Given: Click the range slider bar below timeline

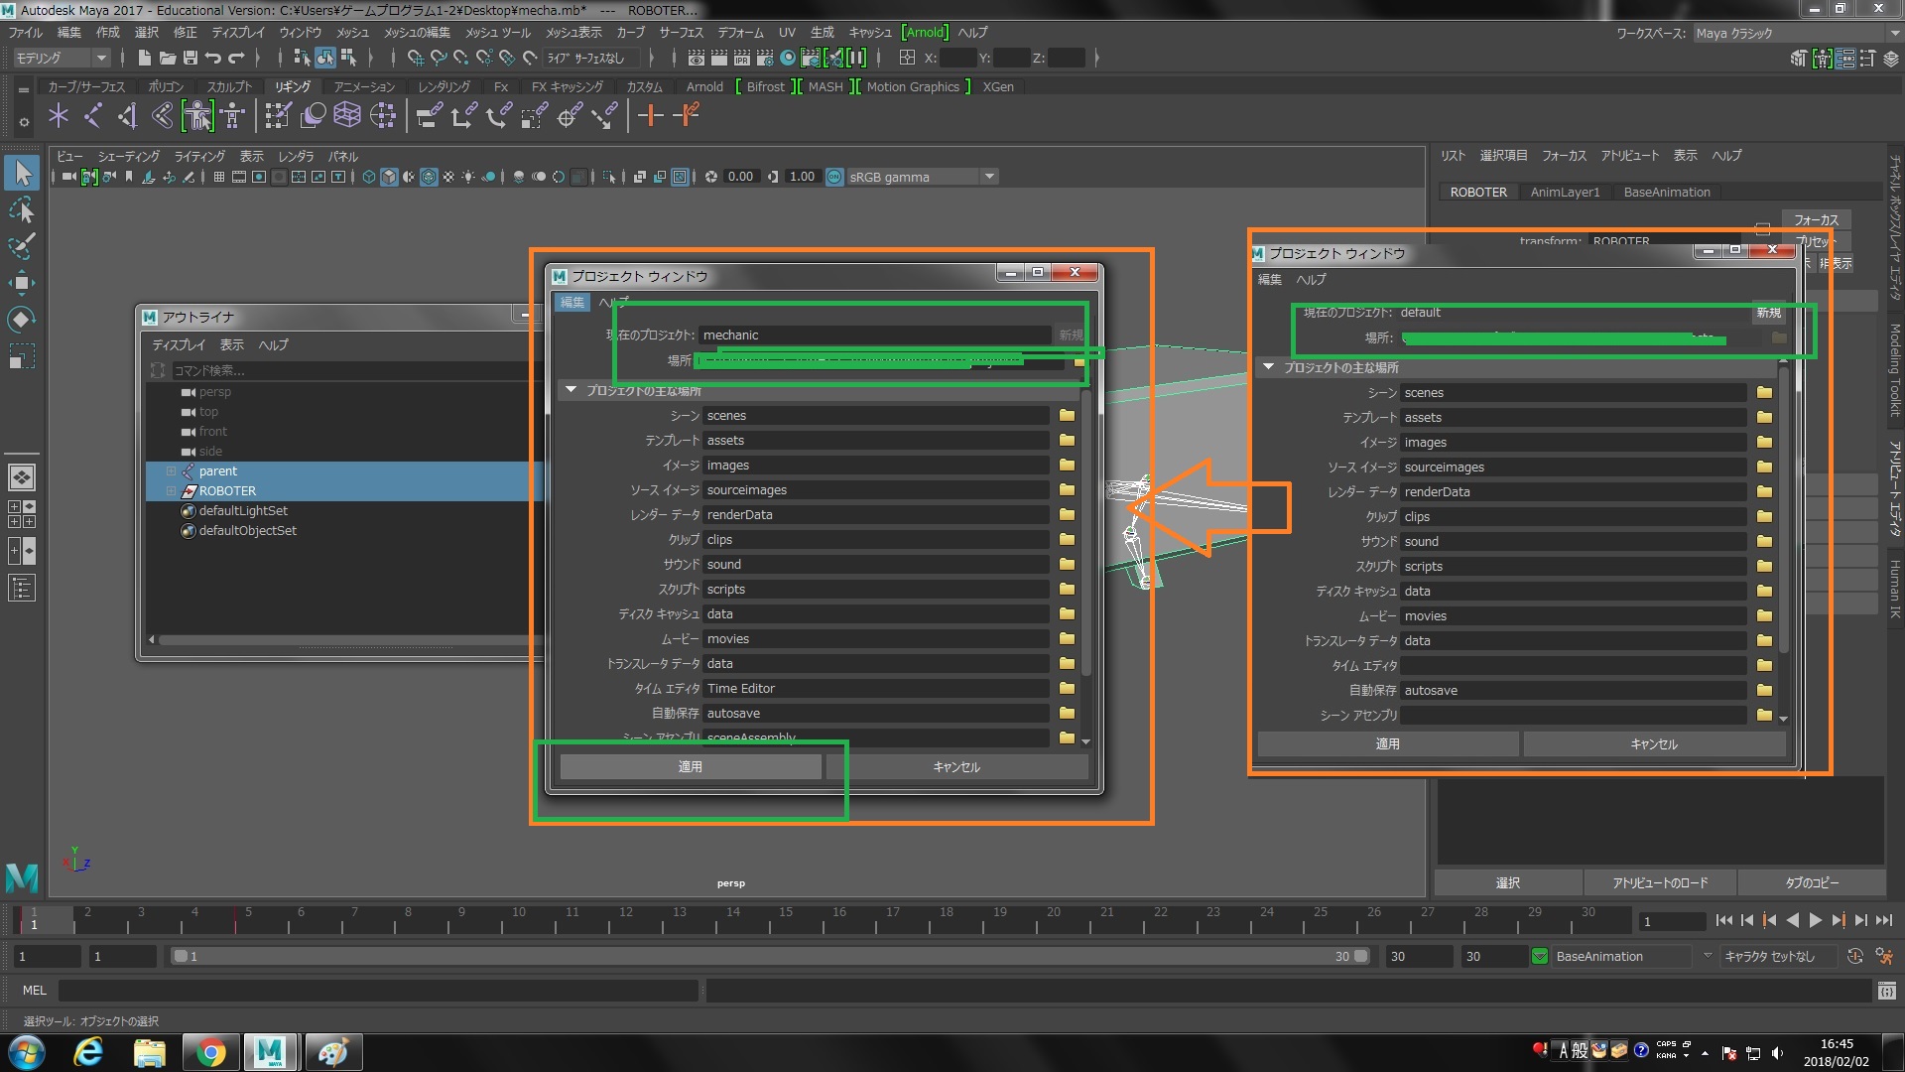Looking at the screenshot, I should (x=770, y=956).
